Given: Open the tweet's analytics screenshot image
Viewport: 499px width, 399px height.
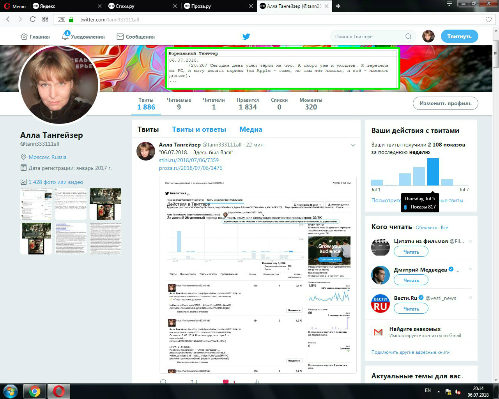Looking at the screenshot, I should 258,275.
